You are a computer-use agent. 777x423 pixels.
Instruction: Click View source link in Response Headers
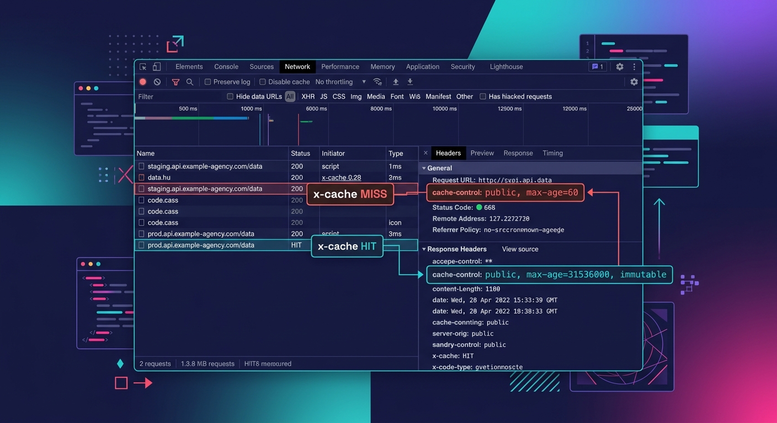tap(520, 249)
